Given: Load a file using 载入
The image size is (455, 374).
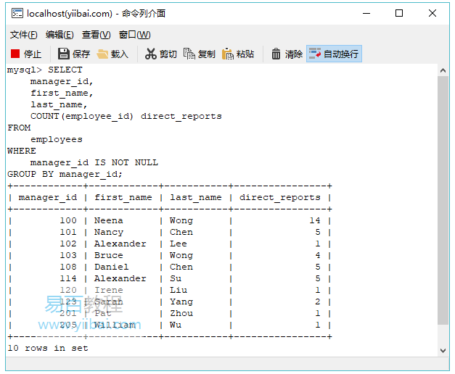Looking at the screenshot, I should pos(112,54).
